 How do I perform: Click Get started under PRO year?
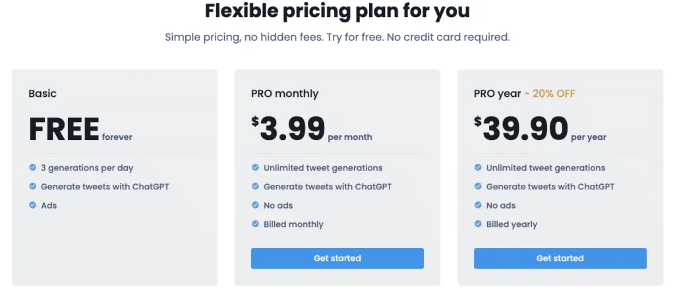pos(560,259)
